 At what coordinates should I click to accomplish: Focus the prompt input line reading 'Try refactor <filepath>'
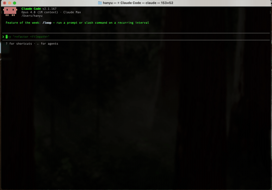pos(136,37)
